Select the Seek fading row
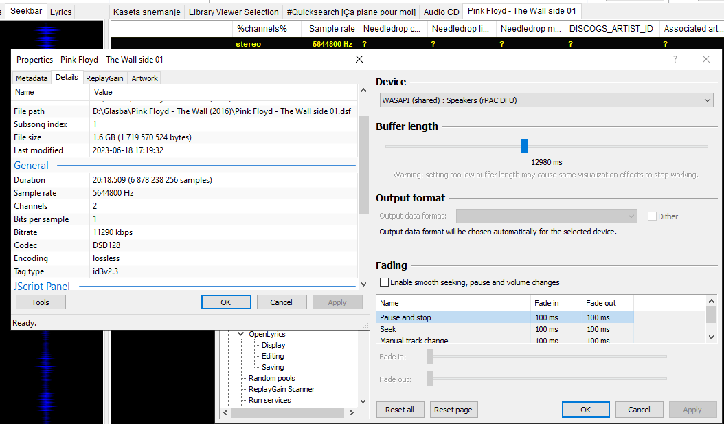 (506, 329)
